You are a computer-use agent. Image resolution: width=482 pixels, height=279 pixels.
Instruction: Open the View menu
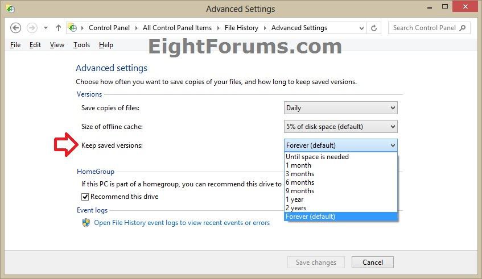[57, 45]
